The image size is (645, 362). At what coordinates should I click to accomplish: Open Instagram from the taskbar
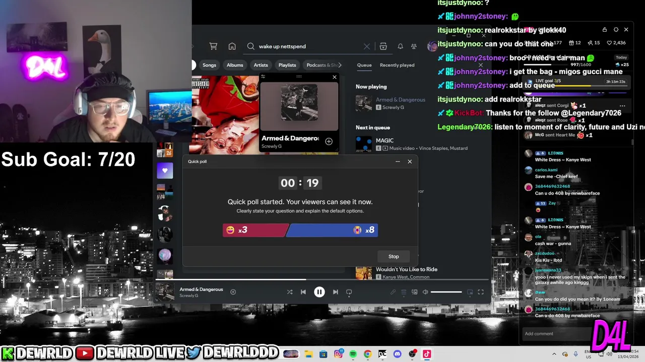339,354
